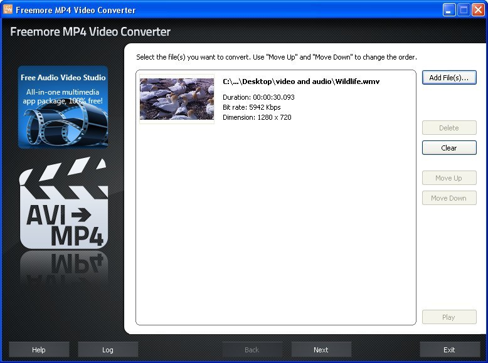Minimize the Freemore MP4 Video Converter window
Image resolution: width=488 pixels, height=363 pixels.
(448, 10)
